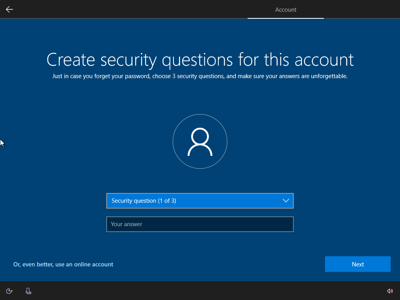Click the user avatar silhouette
Image resolution: width=400 pixels, height=300 pixels.
tap(200, 142)
